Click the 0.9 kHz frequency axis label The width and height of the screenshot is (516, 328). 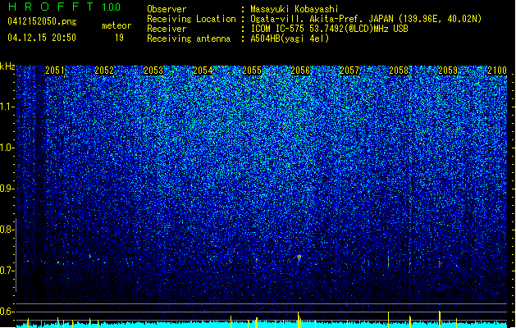(7, 189)
